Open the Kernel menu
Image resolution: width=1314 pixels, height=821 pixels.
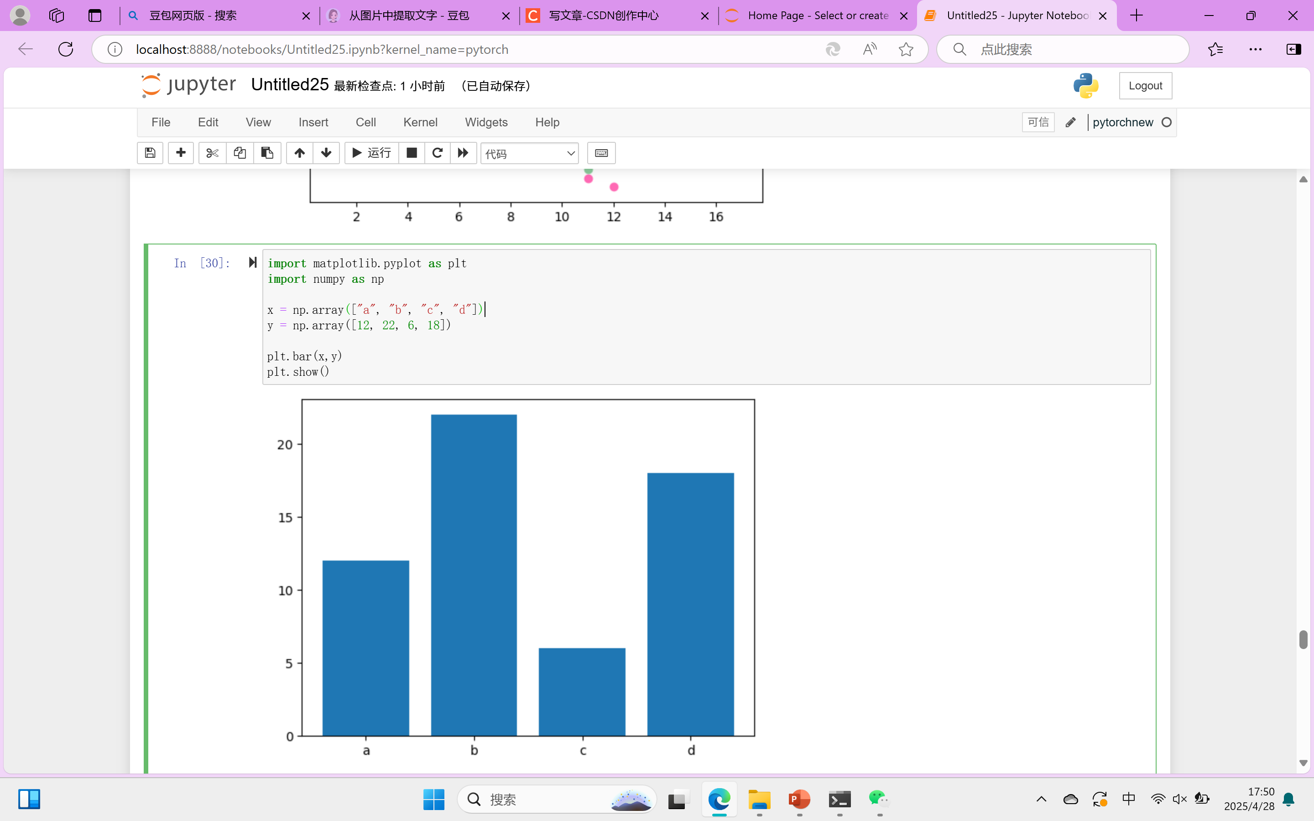point(420,122)
